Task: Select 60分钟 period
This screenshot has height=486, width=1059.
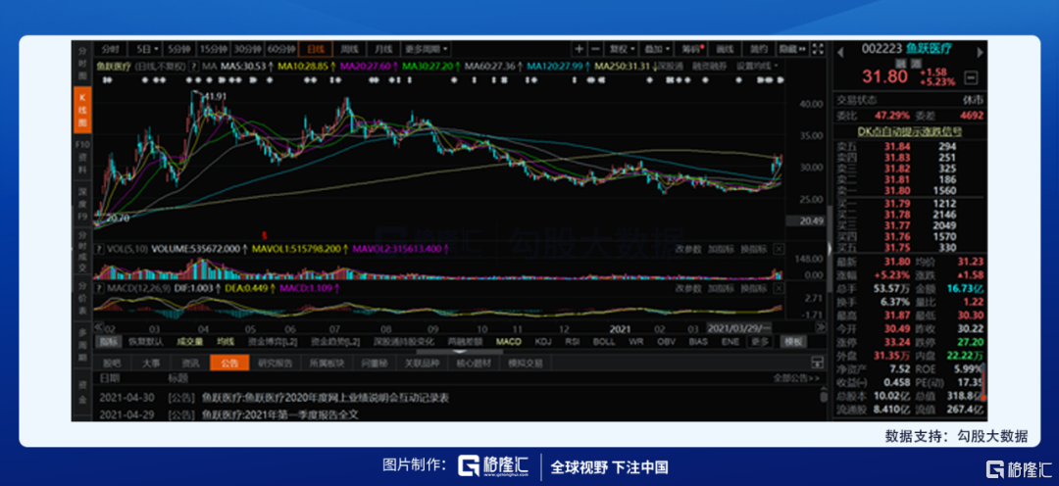Action: coord(281,49)
